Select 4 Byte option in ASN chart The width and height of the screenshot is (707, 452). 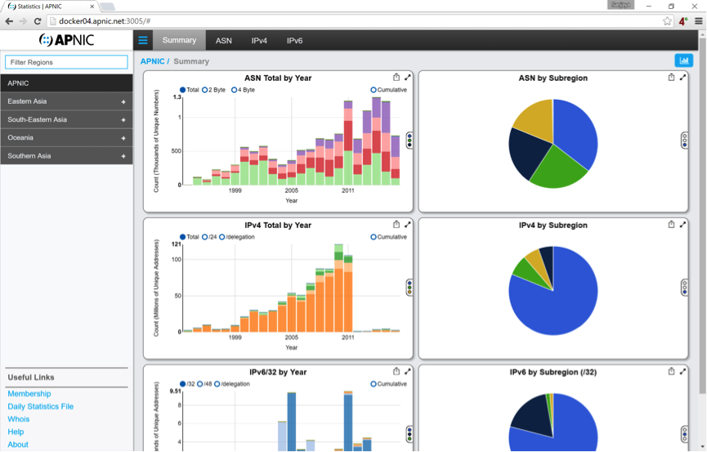click(x=243, y=90)
